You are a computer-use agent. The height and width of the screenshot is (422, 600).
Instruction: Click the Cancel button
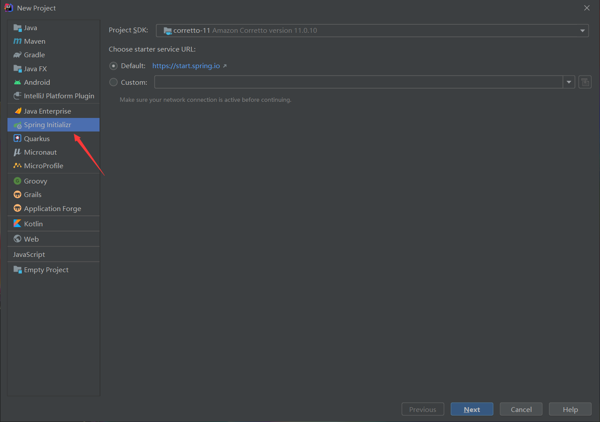click(x=521, y=409)
